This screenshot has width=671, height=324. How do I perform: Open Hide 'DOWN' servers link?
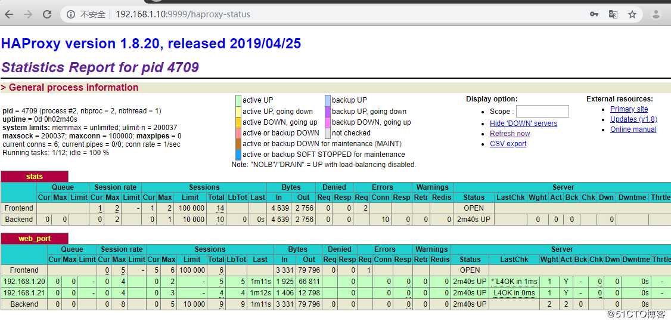(523, 124)
